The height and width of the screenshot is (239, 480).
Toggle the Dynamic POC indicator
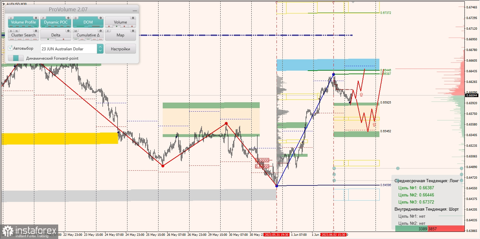[x=56, y=22]
